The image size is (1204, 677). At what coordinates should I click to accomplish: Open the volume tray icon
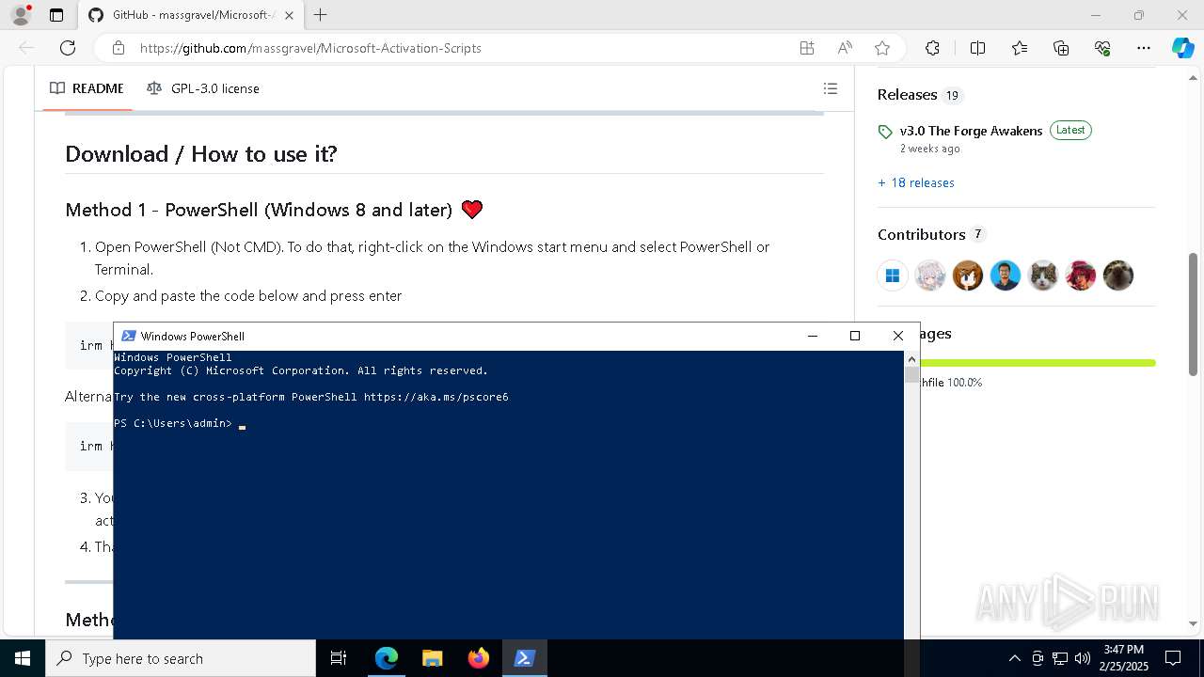[1083, 658]
